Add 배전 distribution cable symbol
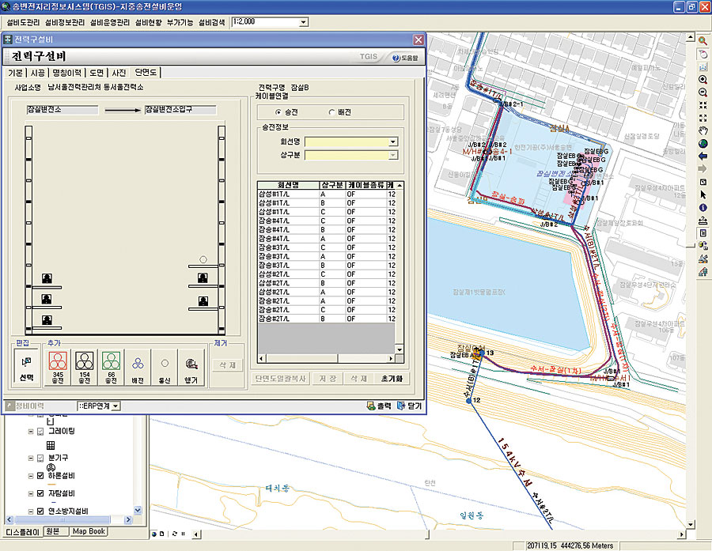 click(138, 368)
